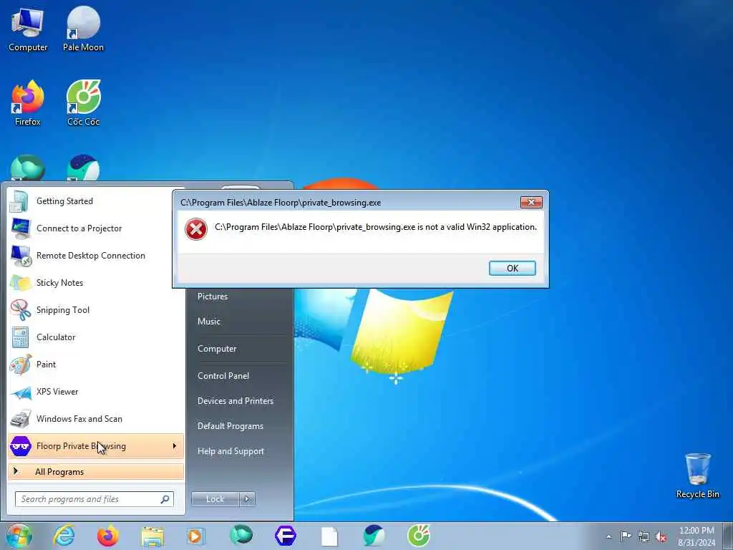Viewport: 733px width, 550px height.
Task: Open Windows Media Player from taskbar
Action: click(196, 536)
